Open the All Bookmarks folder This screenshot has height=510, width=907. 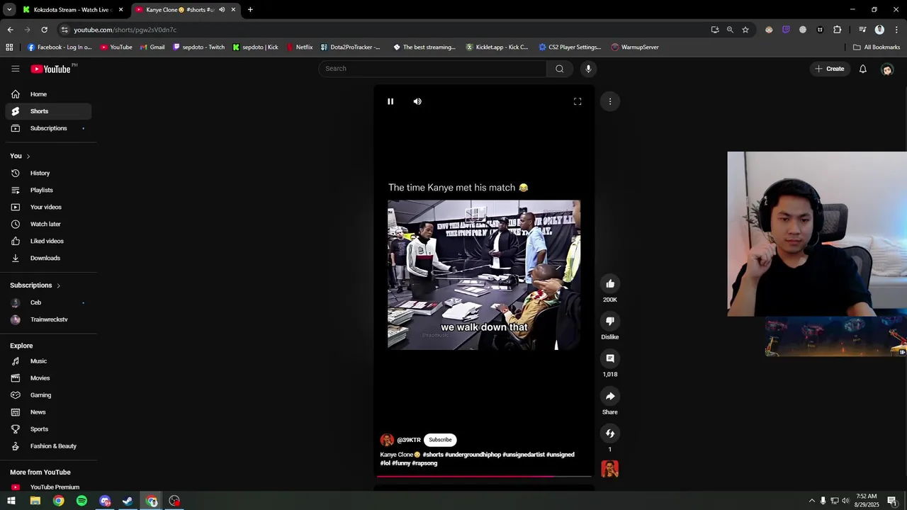(877, 47)
